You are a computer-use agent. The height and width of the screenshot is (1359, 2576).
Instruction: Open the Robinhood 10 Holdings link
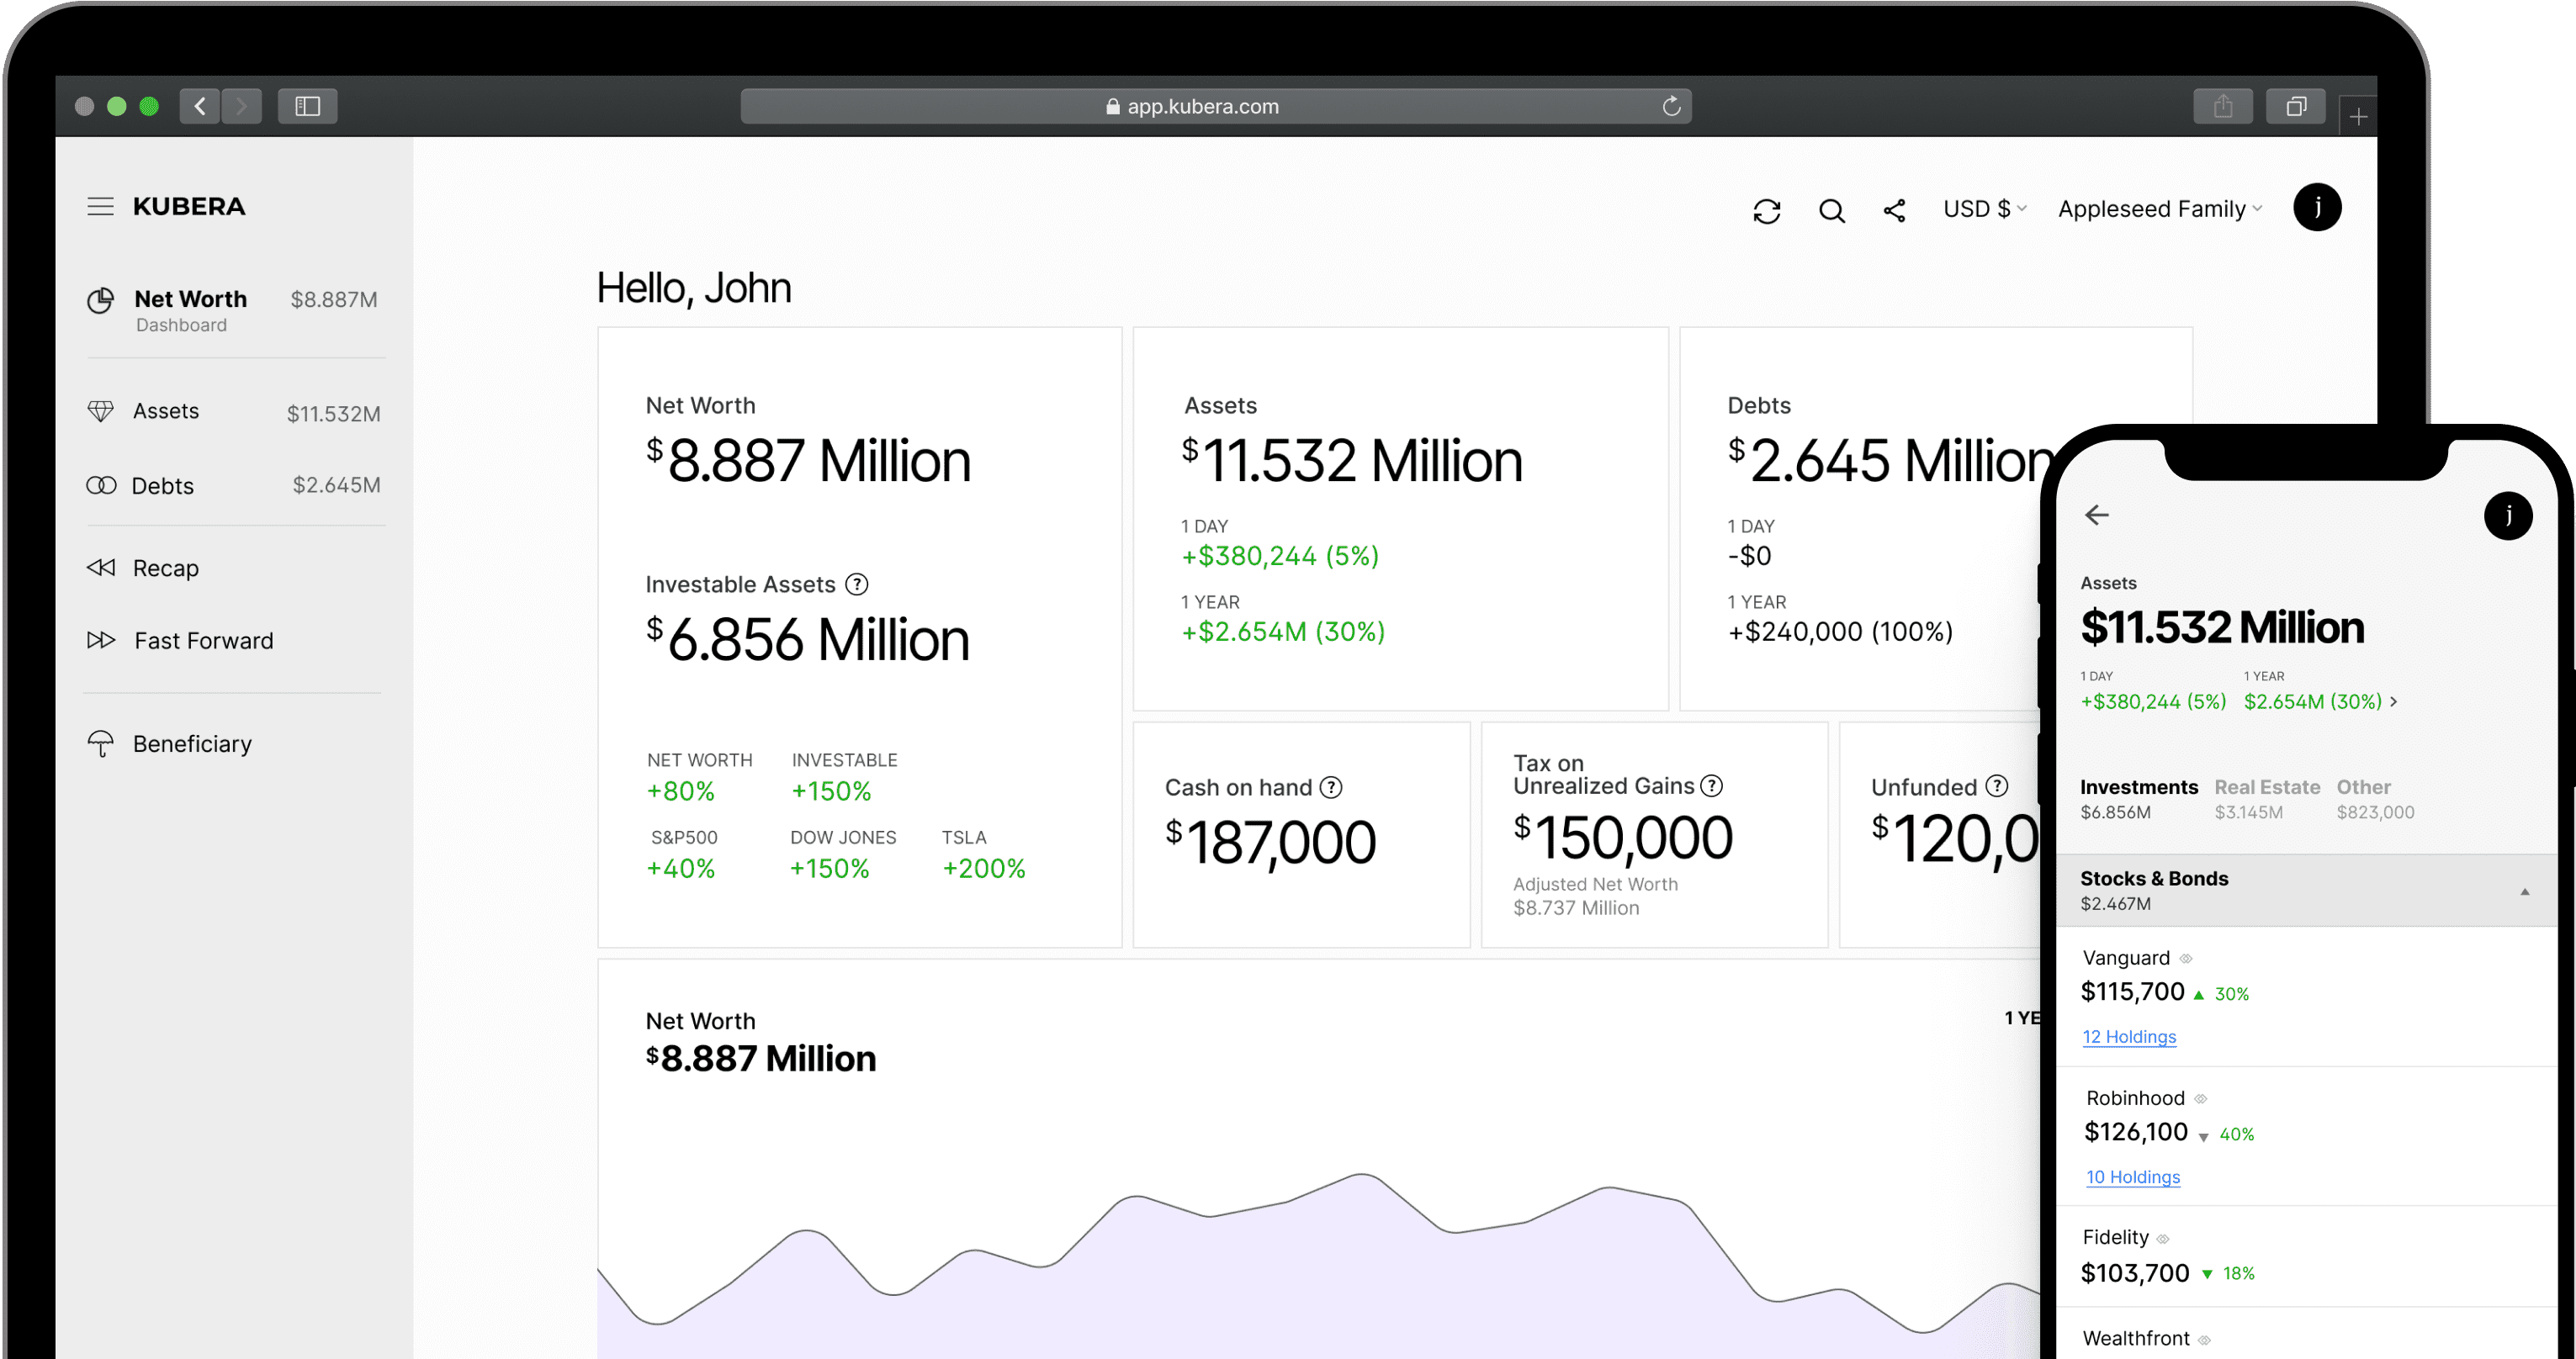coord(2133,1177)
